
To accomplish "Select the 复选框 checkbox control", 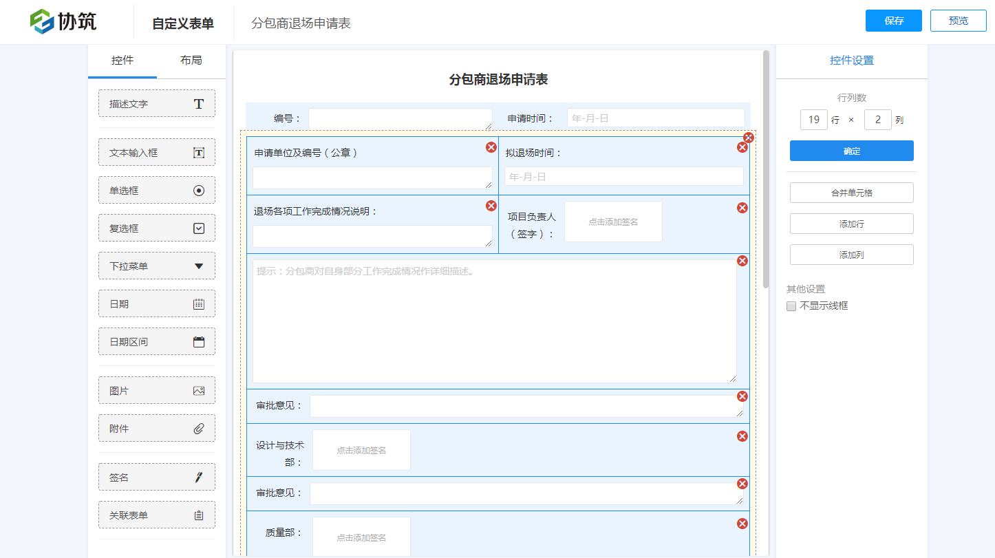I will click(157, 228).
